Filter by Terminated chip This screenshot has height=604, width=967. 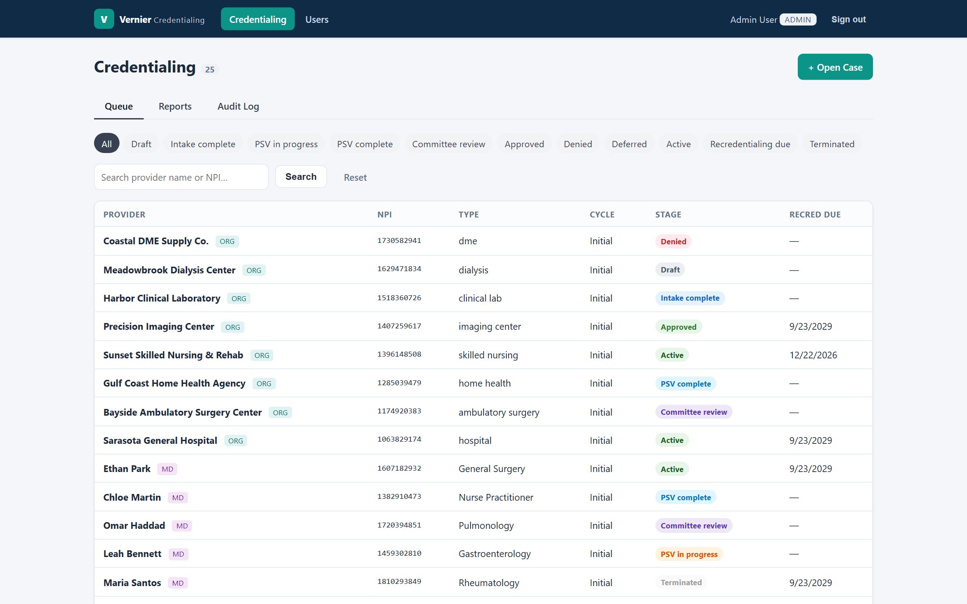pos(832,144)
